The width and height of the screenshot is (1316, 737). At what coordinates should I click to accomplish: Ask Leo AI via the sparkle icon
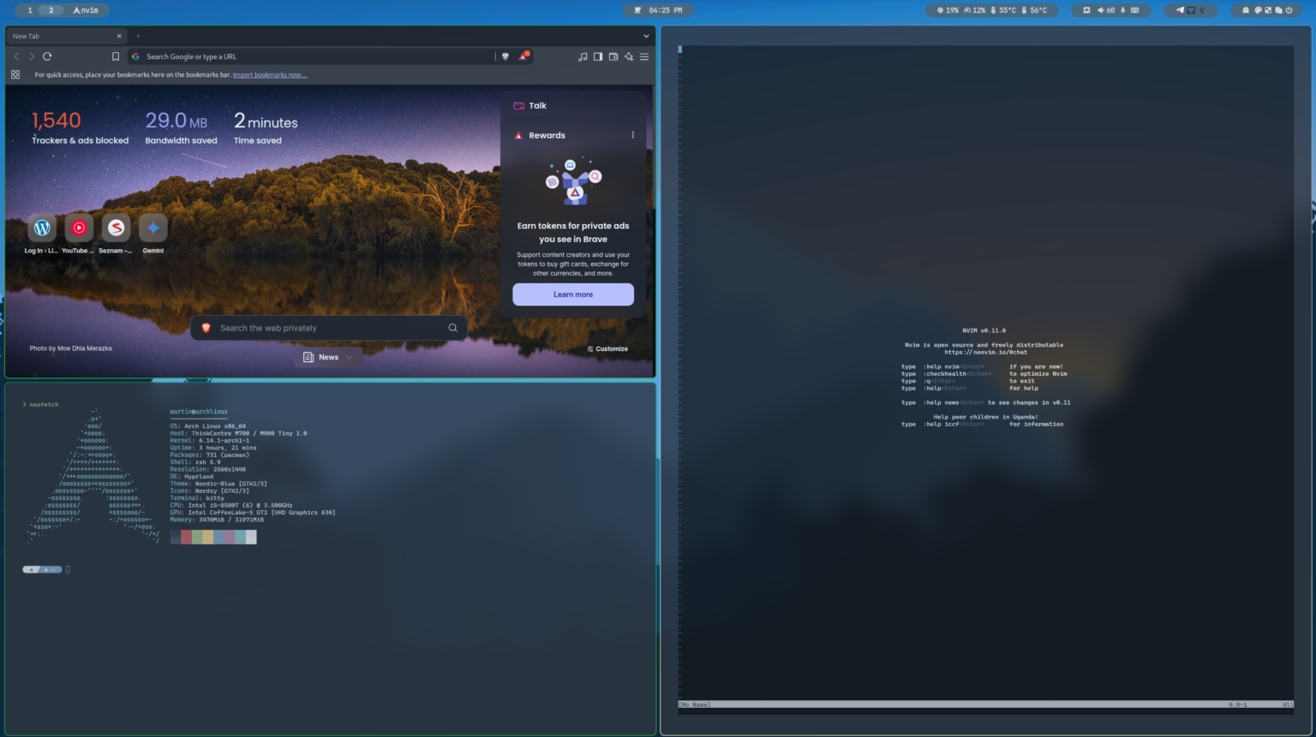point(628,56)
